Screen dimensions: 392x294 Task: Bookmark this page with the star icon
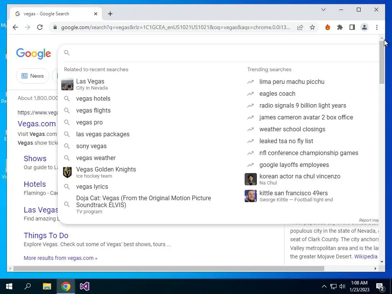click(x=312, y=27)
